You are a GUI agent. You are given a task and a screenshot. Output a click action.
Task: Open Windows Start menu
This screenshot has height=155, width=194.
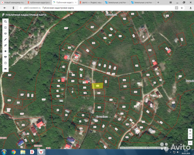point(4,152)
